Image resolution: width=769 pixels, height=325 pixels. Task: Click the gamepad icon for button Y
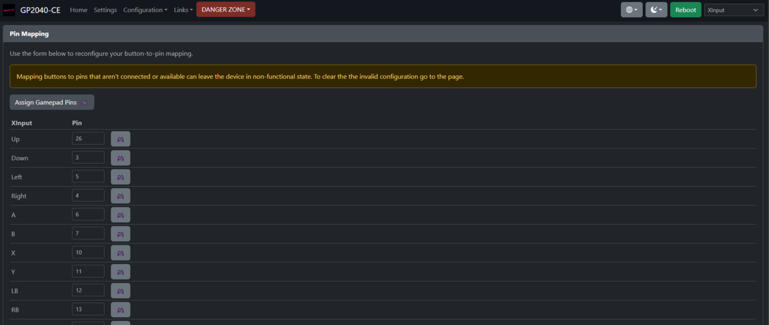(x=120, y=272)
